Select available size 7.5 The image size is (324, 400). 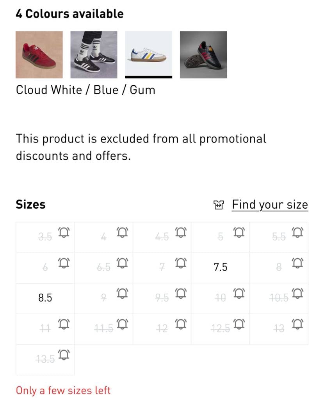[220, 267]
